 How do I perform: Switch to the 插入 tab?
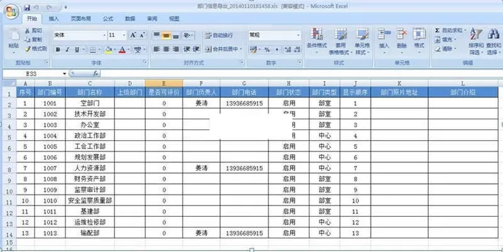coord(53,19)
